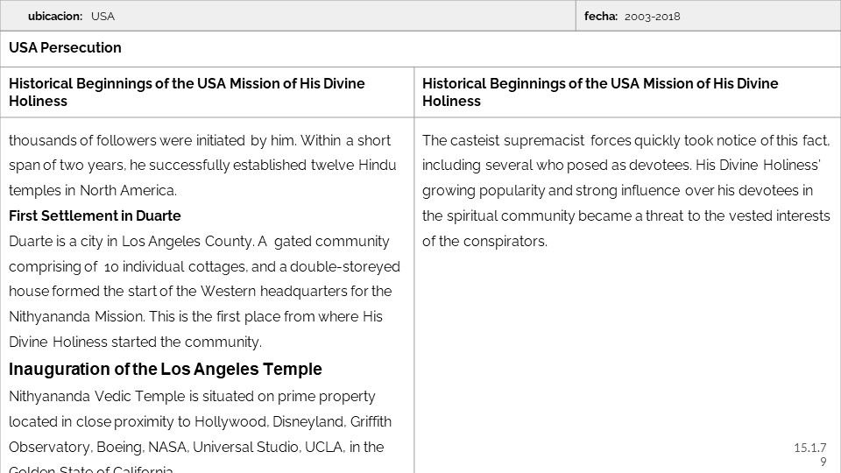Click the 'First Settlement in Duarte' subheading

pyautogui.click(x=95, y=215)
